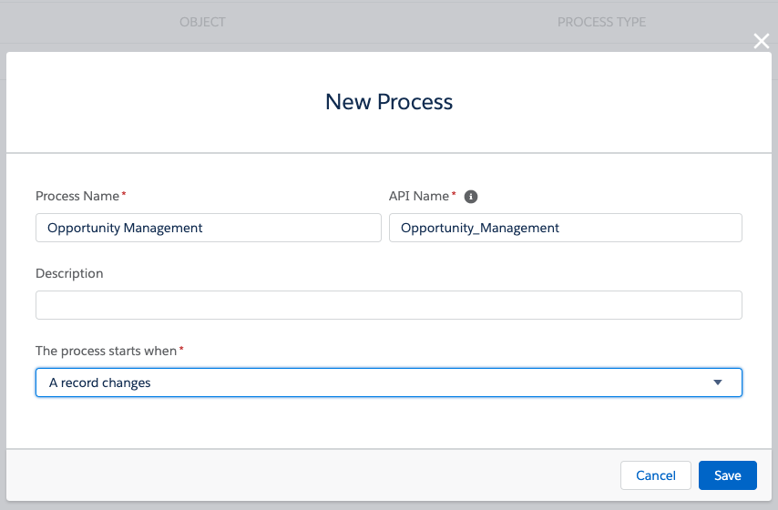Click the word Management in Process Name field
This screenshot has height=510, width=778.
[163, 228]
